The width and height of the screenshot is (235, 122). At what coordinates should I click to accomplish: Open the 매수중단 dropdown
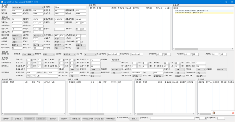81,48
